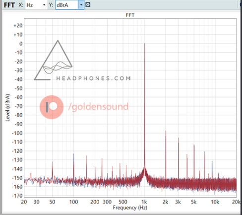
Task: Click the HEADPHONES.COM watermark text
Action: (x=94, y=78)
